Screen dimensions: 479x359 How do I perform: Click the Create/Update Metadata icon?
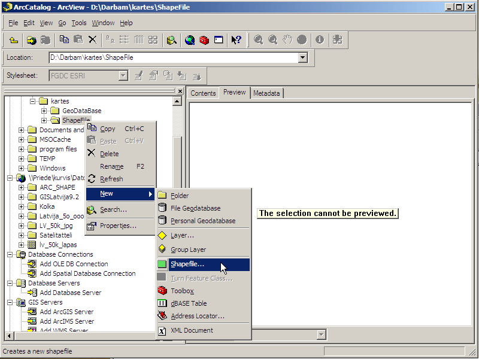pyautogui.click(x=168, y=75)
